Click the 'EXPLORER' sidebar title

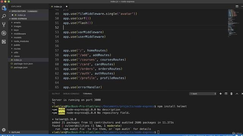click(x=16, y=6)
